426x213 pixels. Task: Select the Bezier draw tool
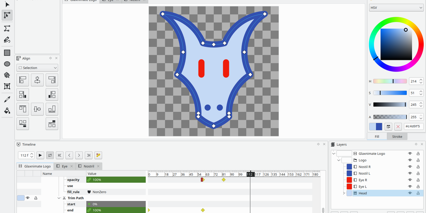(7, 28)
